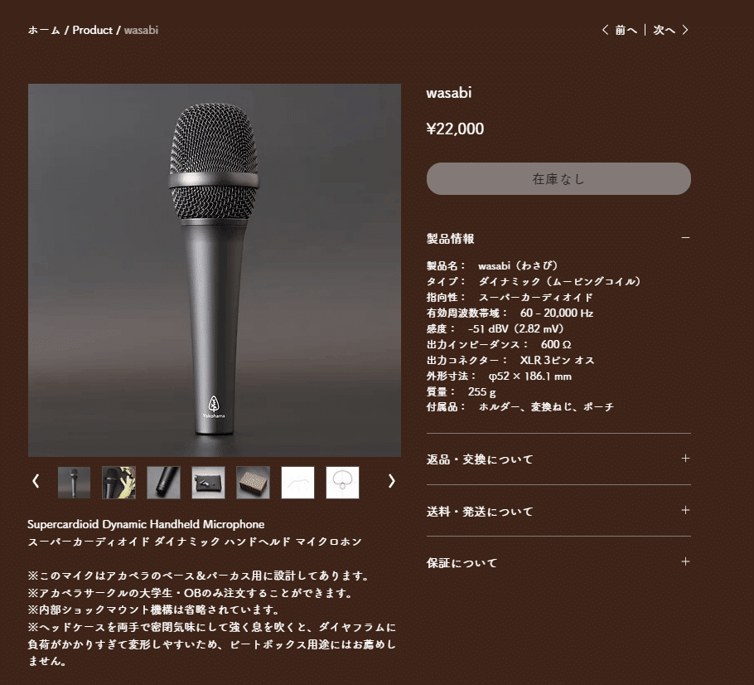This screenshot has height=685, width=754.
Task: Go to previous product (前へ)
Action: pos(626,31)
